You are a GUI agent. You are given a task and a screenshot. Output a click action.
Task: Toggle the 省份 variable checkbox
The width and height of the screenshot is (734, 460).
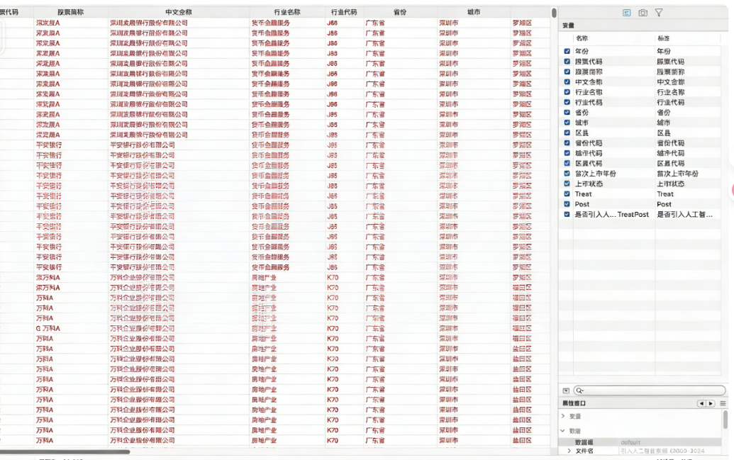pyautogui.click(x=567, y=112)
